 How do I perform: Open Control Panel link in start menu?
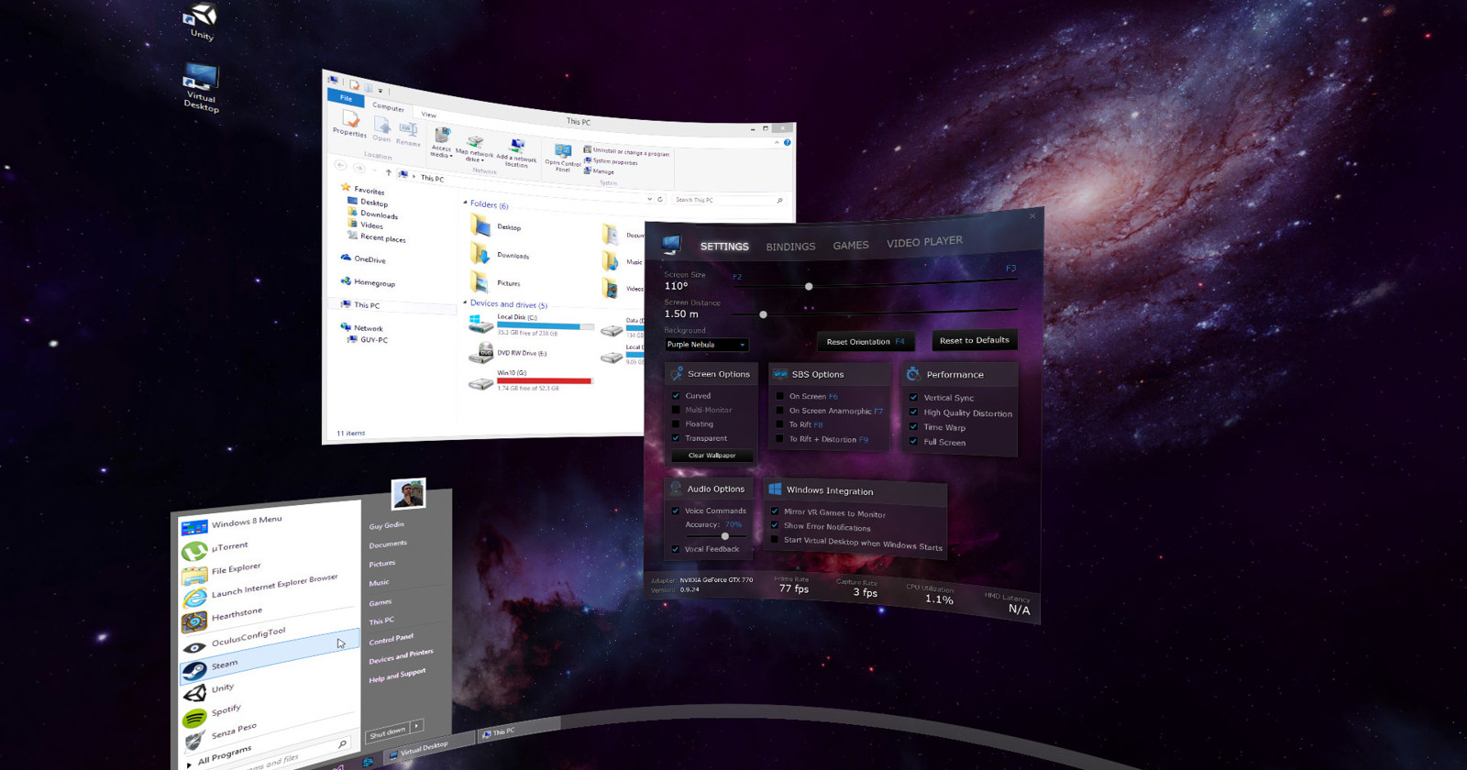(x=392, y=639)
